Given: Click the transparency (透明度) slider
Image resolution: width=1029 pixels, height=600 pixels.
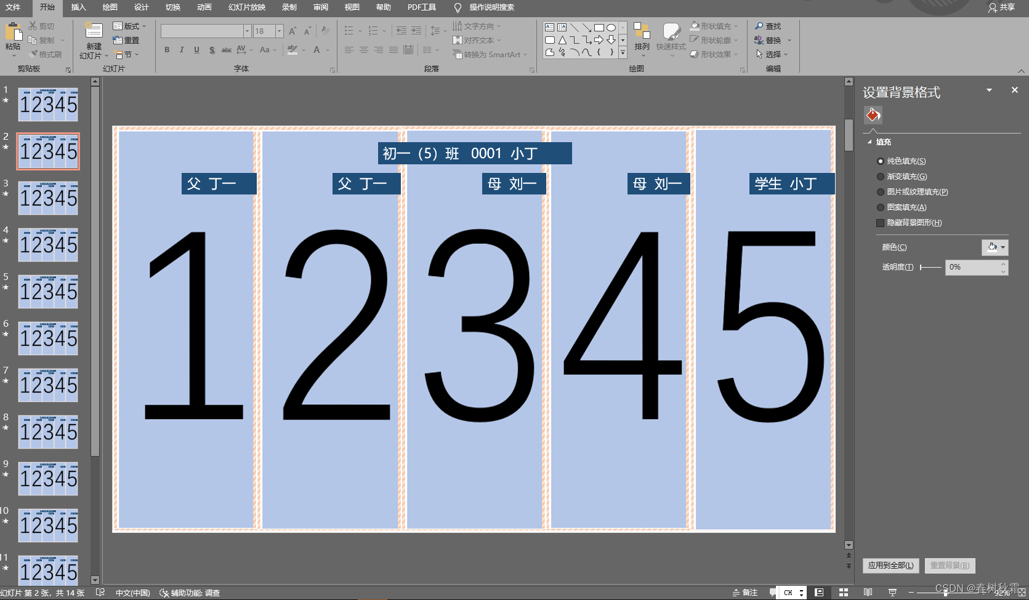Looking at the screenshot, I should (930, 267).
